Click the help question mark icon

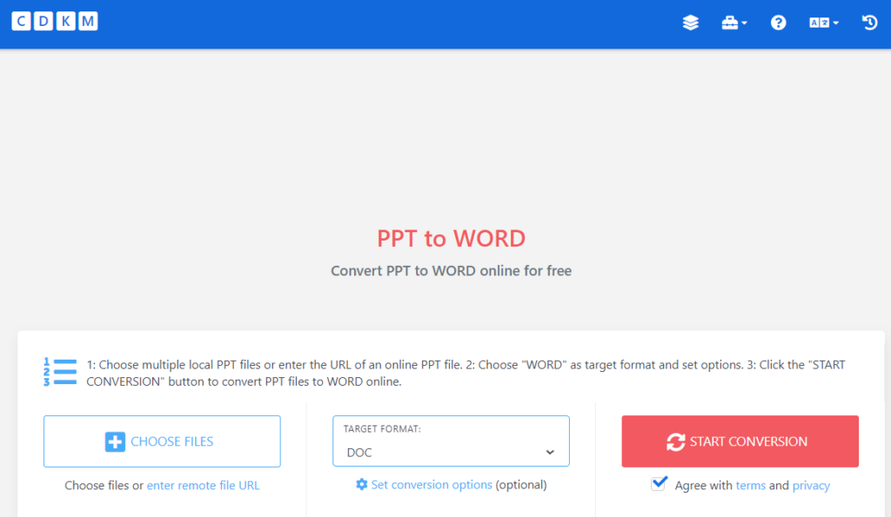tap(778, 23)
